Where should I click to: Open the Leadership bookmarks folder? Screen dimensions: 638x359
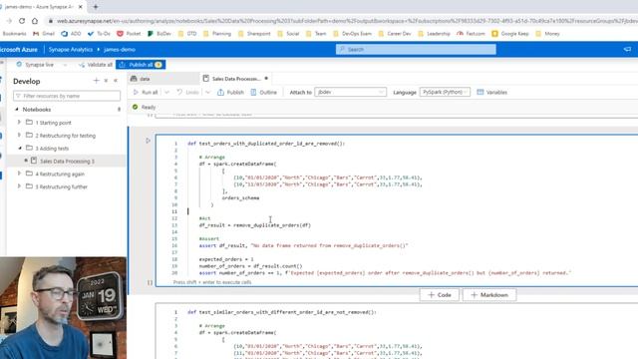435,34
